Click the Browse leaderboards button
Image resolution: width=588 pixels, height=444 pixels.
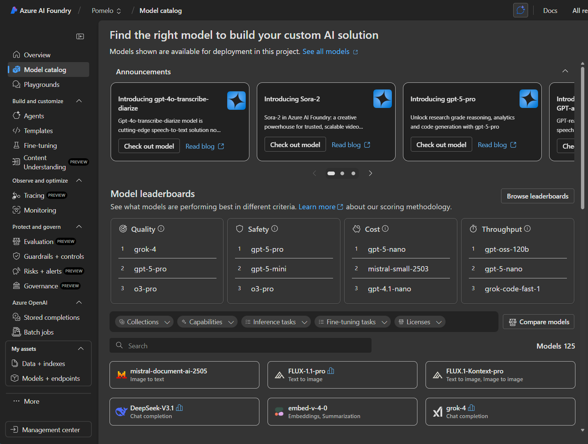pyautogui.click(x=537, y=196)
